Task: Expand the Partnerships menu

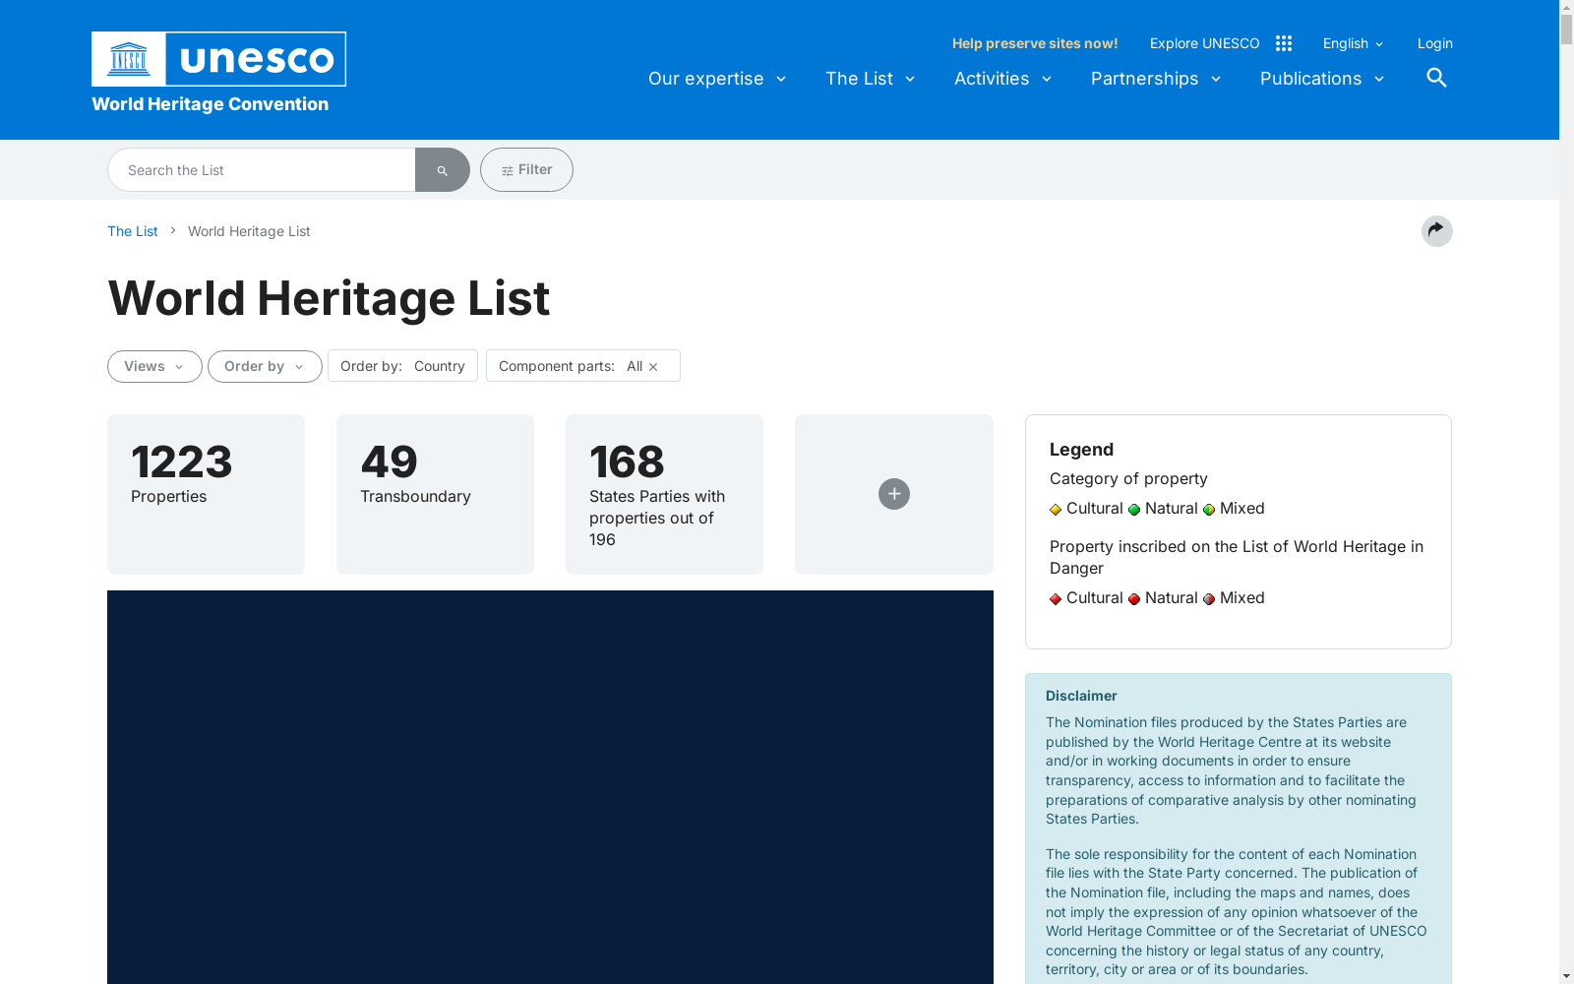Action: [x=1156, y=79]
